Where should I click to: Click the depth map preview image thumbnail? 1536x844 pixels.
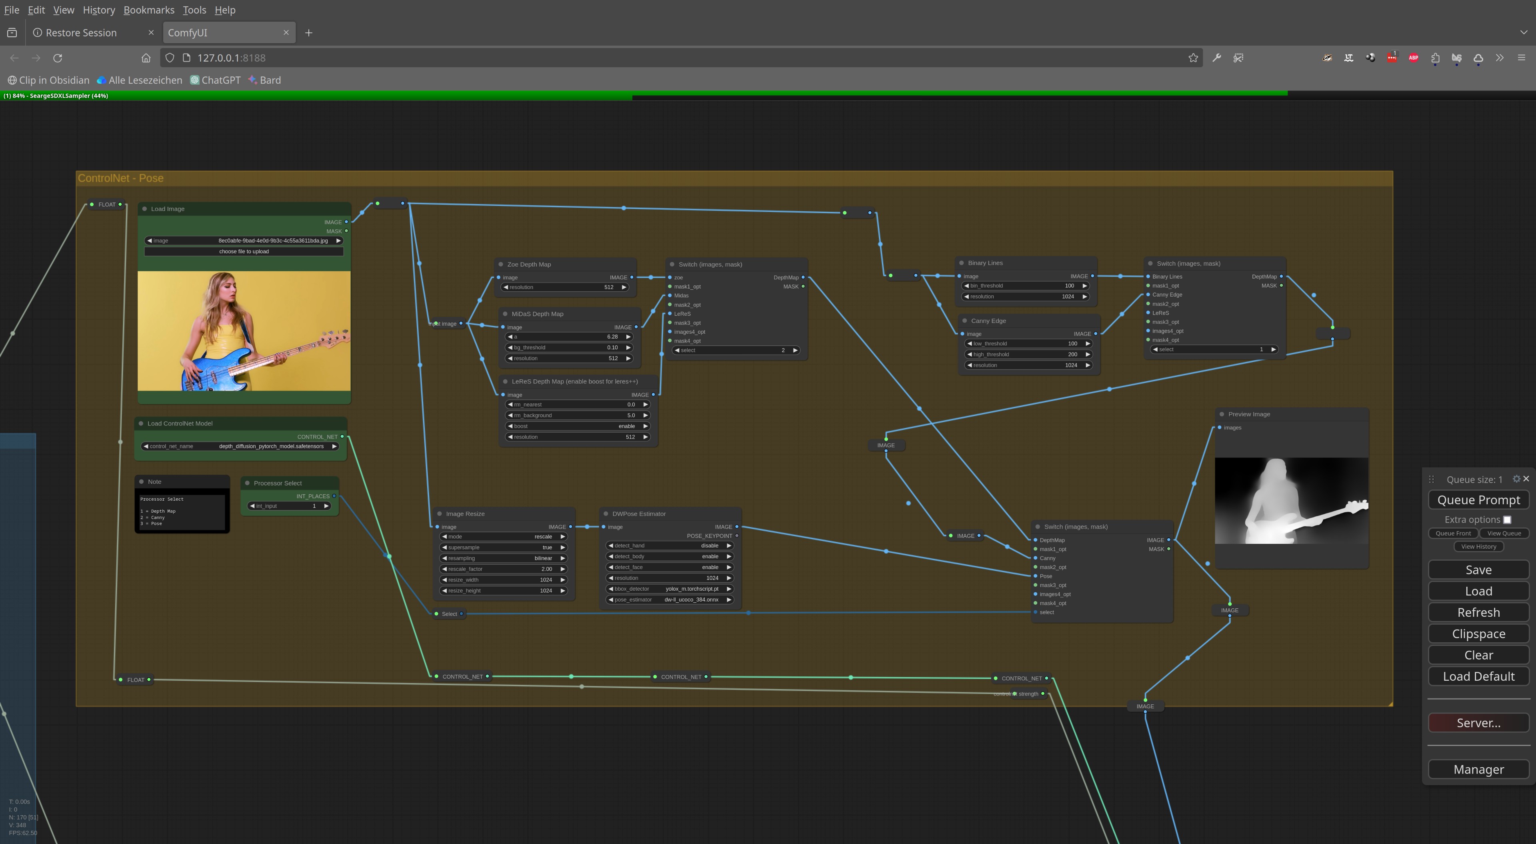click(x=1292, y=500)
